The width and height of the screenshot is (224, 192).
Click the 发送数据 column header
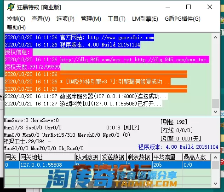(x=114, y=157)
